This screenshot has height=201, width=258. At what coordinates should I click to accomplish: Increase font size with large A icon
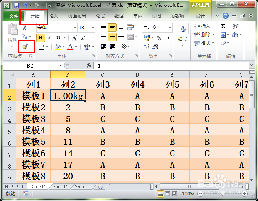click(x=74, y=38)
